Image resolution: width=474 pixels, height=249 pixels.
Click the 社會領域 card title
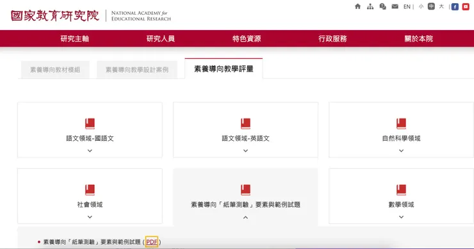[90, 205]
